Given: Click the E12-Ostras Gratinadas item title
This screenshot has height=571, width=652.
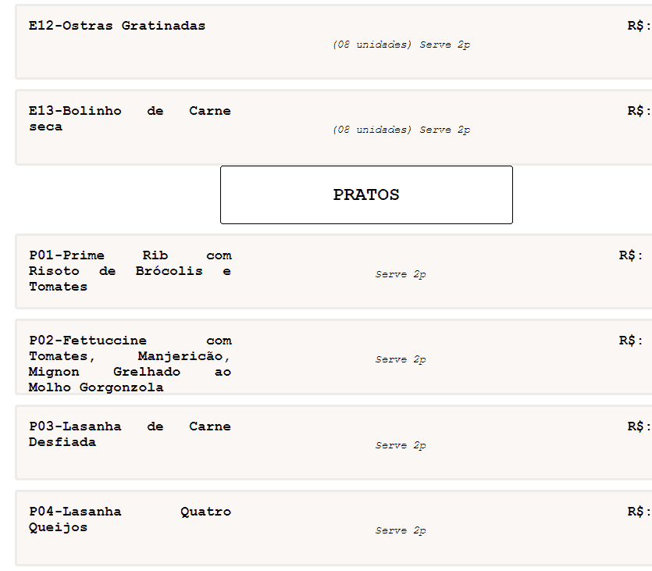Looking at the screenshot, I should pyautogui.click(x=117, y=26).
